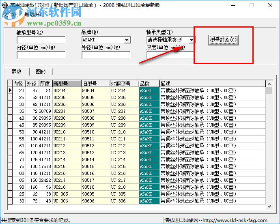Viewport: 280px width, 224px height.
Task: Focus the 外径 outer diameter input field
Action: pos(106,55)
